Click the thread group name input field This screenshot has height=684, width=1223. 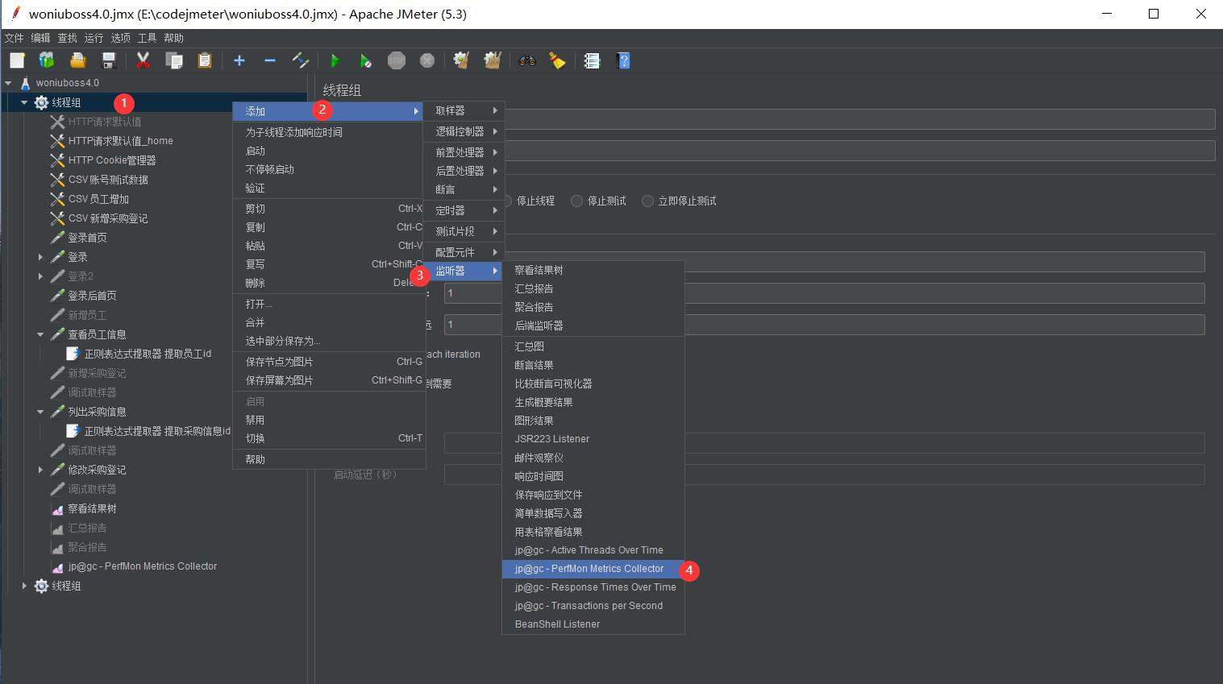859,119
